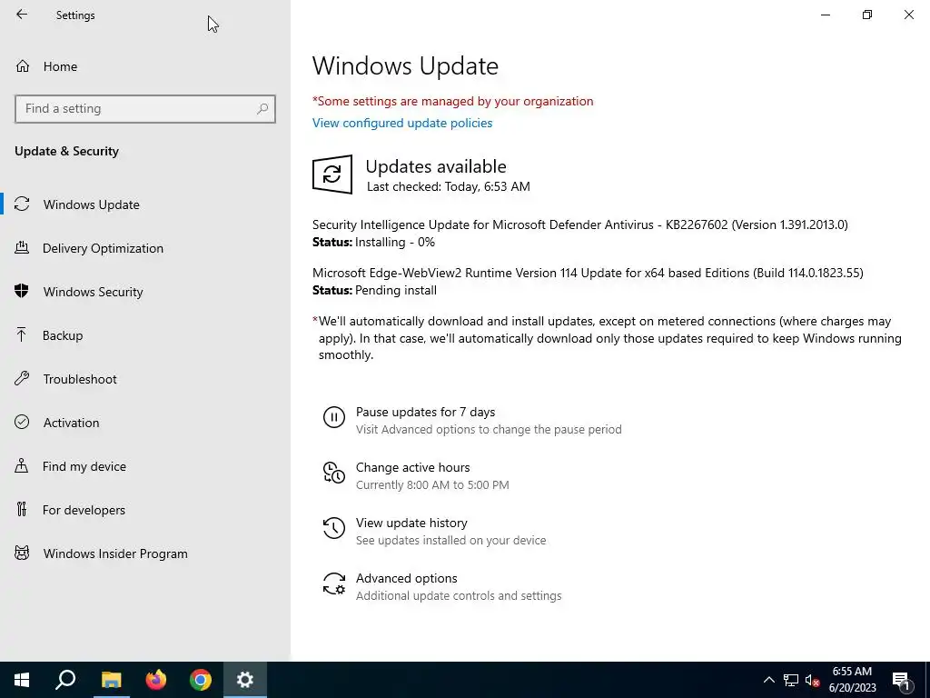Image resolution: width=930 pixels, height=698 pixels.
Task: Click in the Find a setting box
Action: coord(145,109)
